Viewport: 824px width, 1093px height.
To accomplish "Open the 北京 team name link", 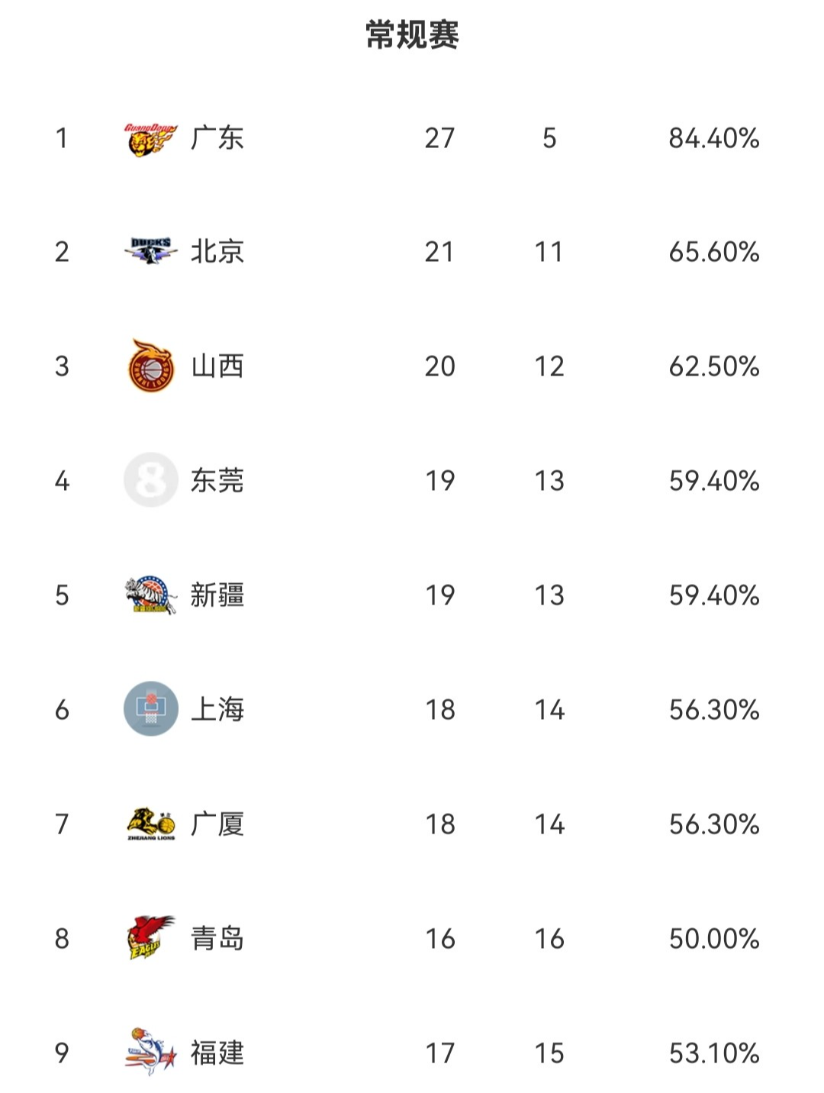I will (217, 252).
